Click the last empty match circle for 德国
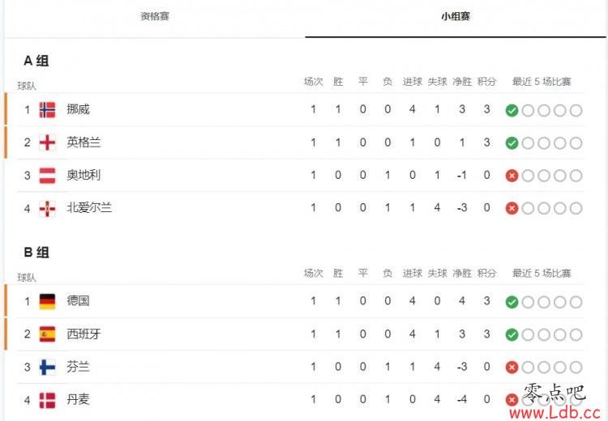 coord(576,302)
